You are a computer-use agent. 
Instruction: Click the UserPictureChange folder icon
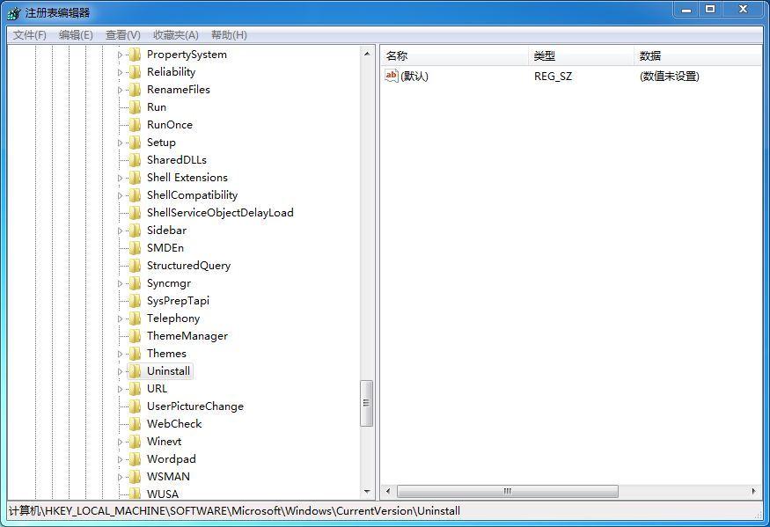(x=135, y=406)
